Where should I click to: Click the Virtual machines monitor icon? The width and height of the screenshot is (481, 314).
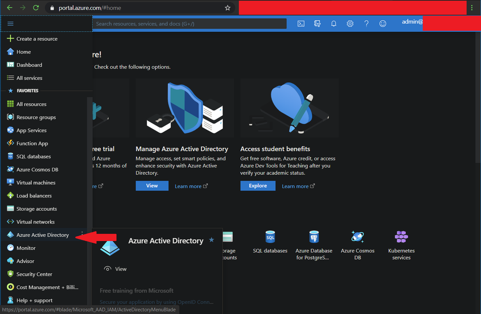click(x=11, y=182)
